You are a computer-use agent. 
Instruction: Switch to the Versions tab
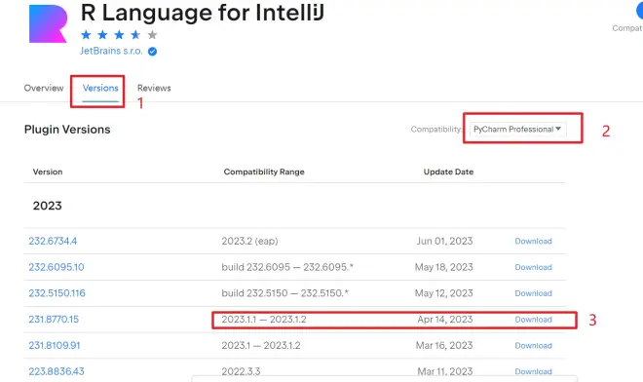[100, 88]
